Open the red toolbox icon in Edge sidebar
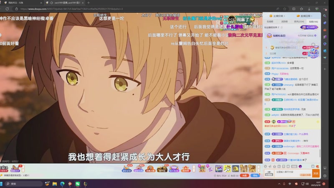This screenshot has height=188, width=334. tap(325, 30)
